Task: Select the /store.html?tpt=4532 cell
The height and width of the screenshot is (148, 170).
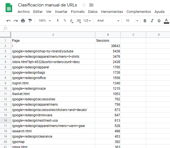Action: (53, 62)
